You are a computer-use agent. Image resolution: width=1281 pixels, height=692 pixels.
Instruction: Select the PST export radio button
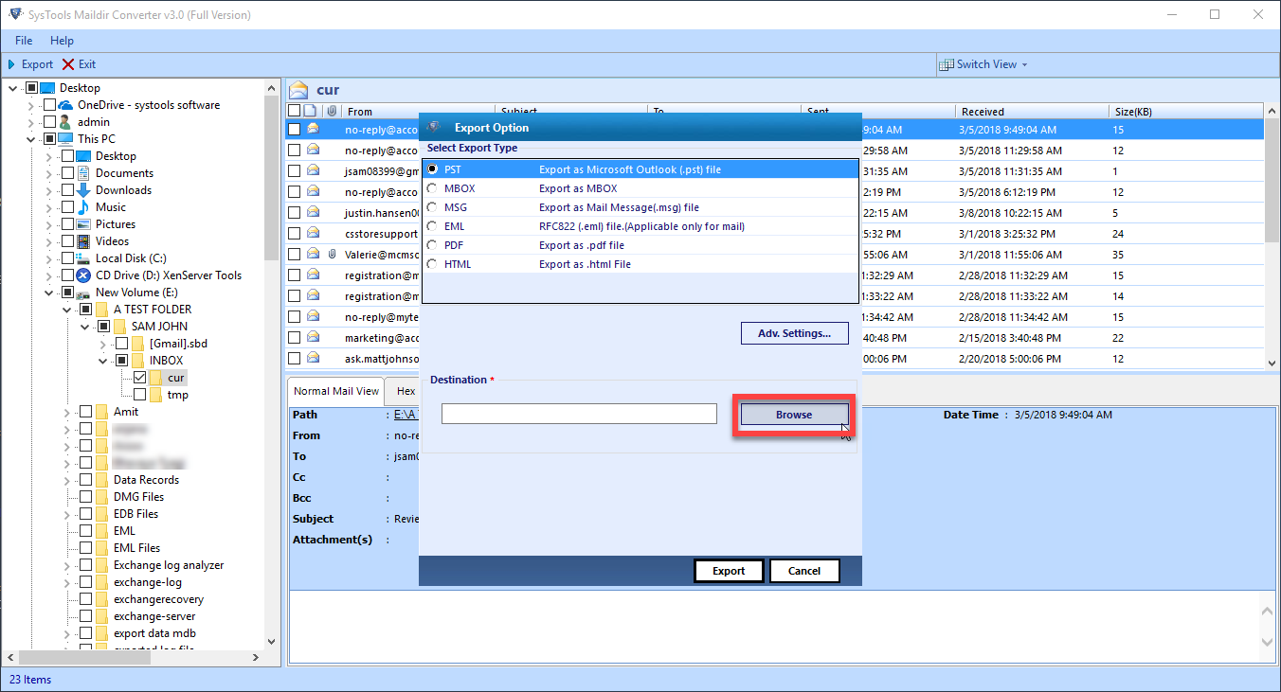pos(432,169)
